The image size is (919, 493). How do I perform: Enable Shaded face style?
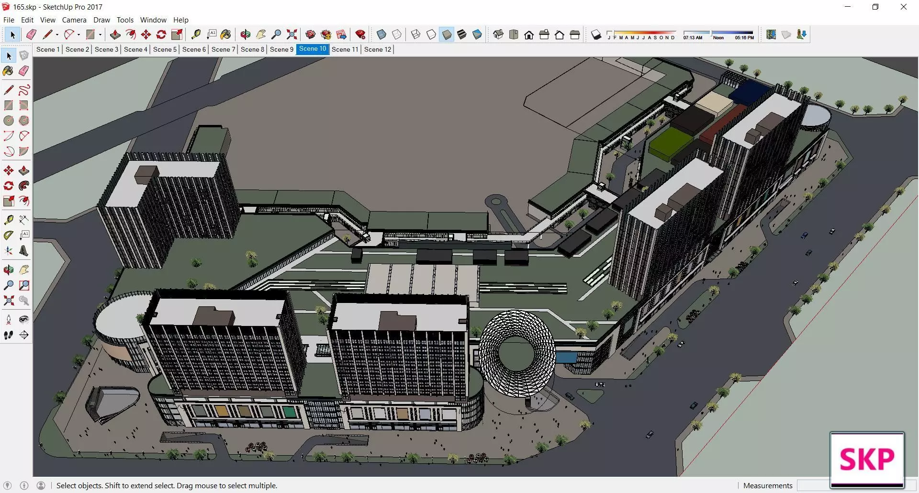tap(447, 34)
